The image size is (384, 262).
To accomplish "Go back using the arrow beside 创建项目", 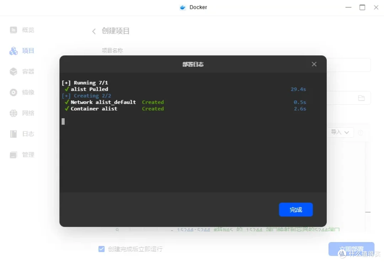I will [94, 31].
